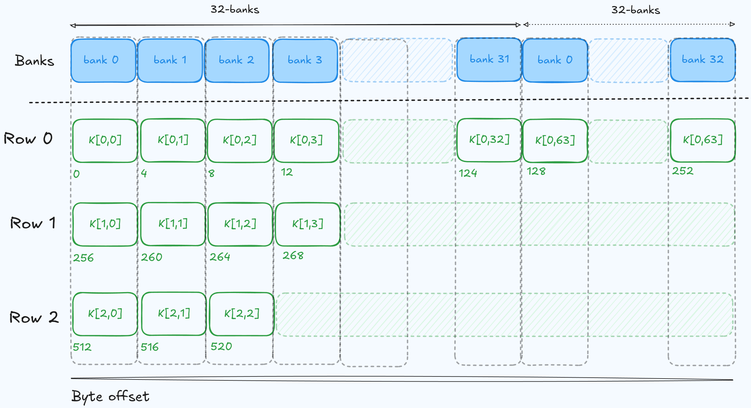Click the Banks label

tap(35, 61)
